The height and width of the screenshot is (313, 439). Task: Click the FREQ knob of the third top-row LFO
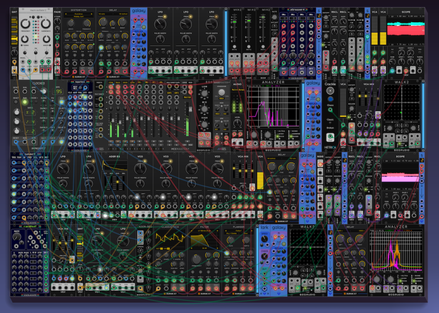pos(211,24)
